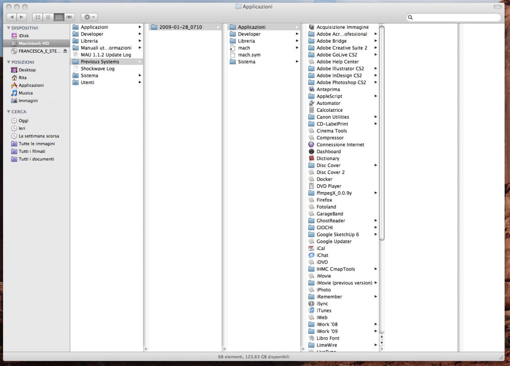Viewport: 510px width, 366px height.
Task: Expand the Canon Utilities folder arrow
Action: 375,117
